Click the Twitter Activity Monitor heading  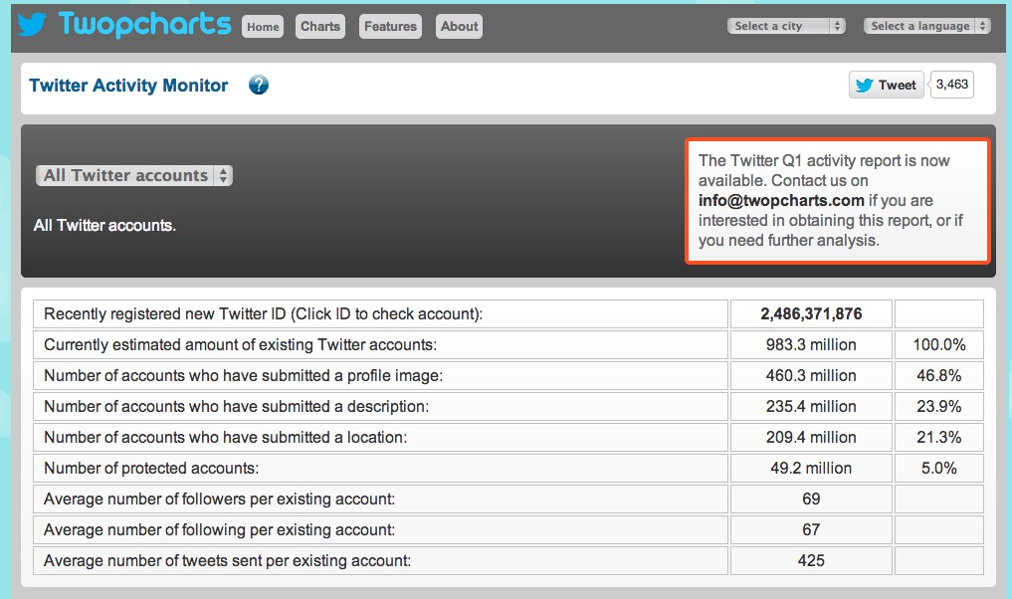click(x=129, y=86)
